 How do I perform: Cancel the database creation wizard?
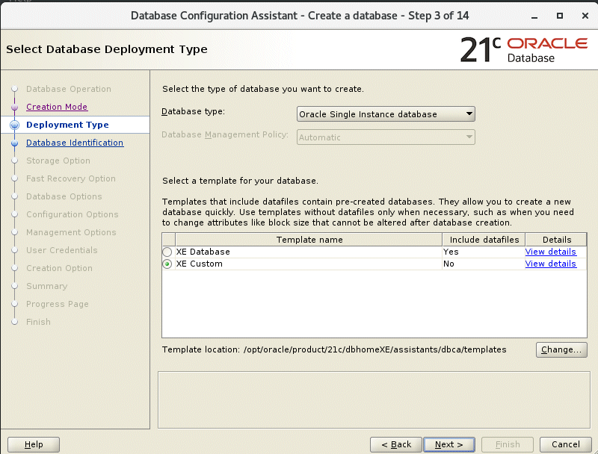click(x=566, y=444)
